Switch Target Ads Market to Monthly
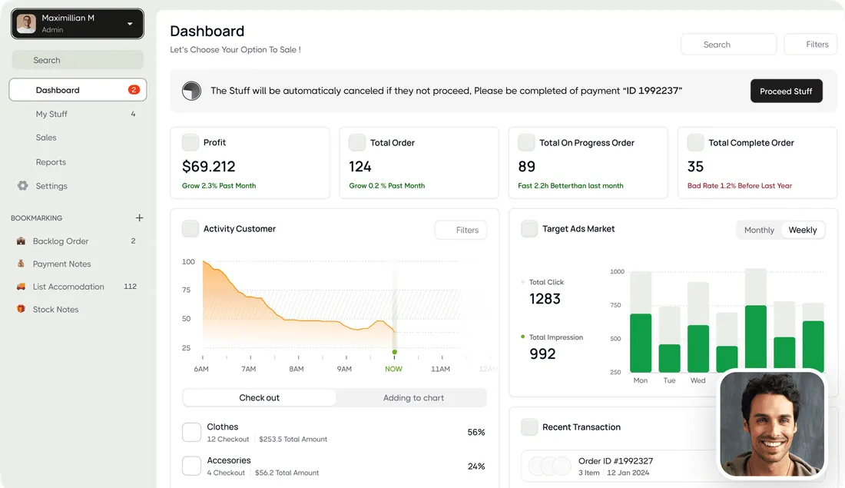This screenshot has width=845, height=488. (x=759, y=230)
